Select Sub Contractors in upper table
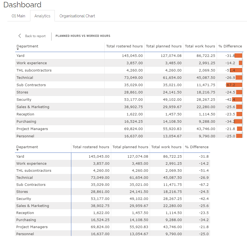Image resolution: width=247 pixels, height=243 pixels. tap(31, 85)
